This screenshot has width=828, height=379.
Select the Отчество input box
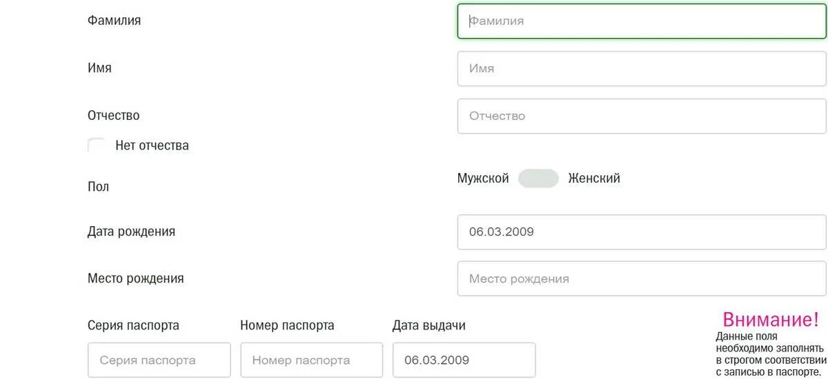(642, 116)
